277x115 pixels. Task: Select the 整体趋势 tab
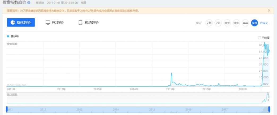pyautogui.click(x=21, y=23)
